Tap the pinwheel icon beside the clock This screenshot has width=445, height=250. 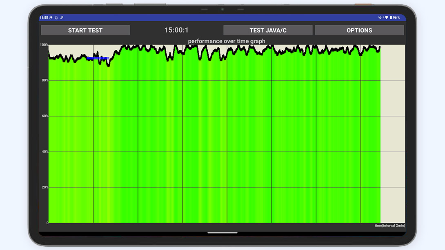(51, 18)
